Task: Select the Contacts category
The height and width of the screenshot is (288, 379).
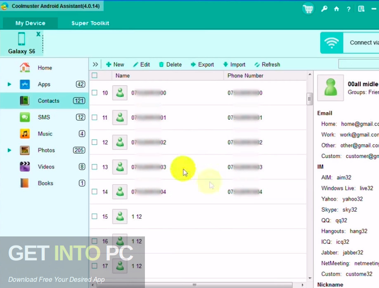Action: click(44, 101)
